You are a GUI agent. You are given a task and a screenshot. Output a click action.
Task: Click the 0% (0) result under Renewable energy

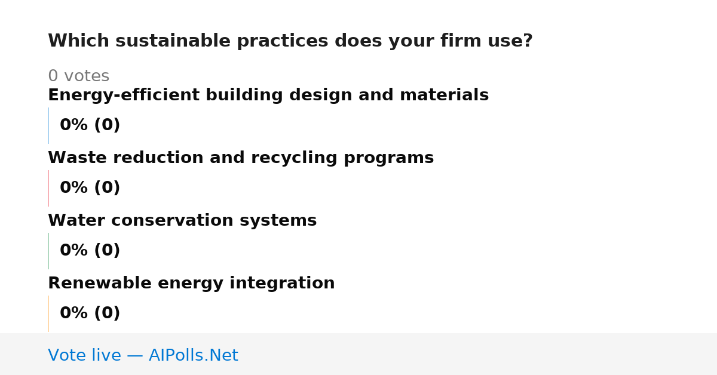click(90, 313)
